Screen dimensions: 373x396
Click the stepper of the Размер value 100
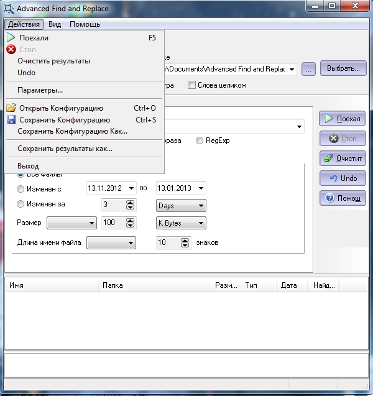click(x=130, y=223)
